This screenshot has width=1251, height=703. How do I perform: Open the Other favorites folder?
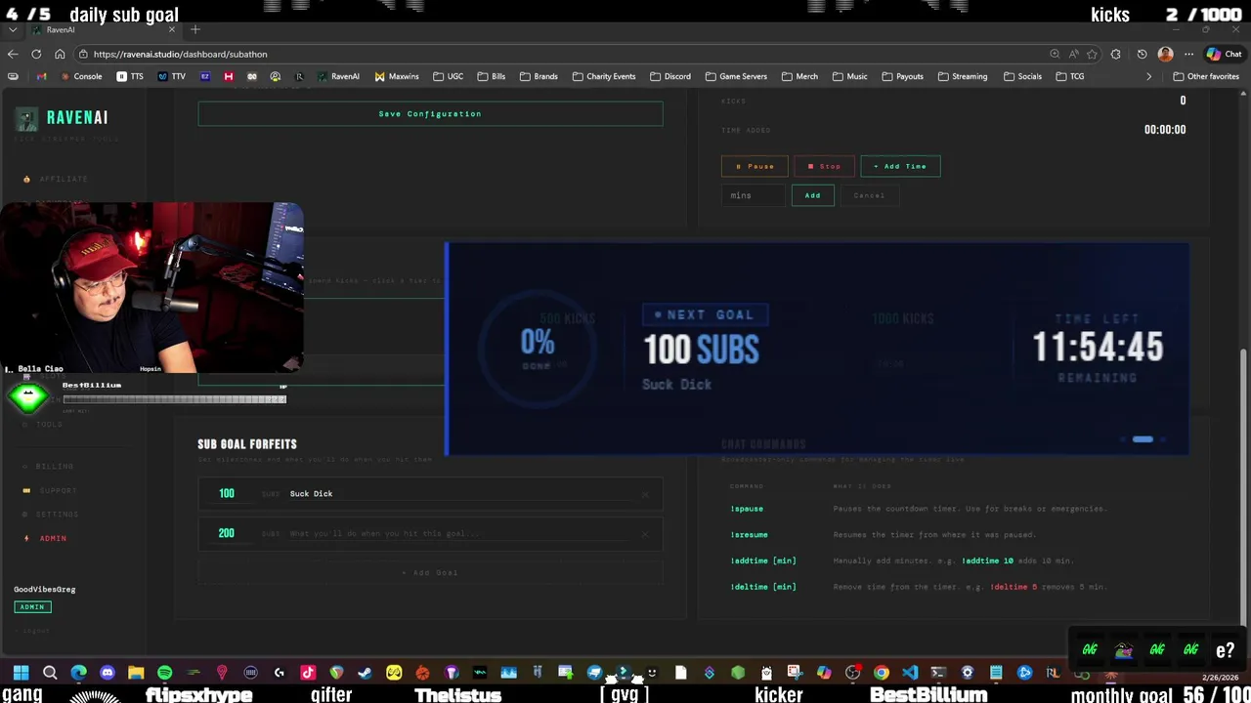point(1206,76)
